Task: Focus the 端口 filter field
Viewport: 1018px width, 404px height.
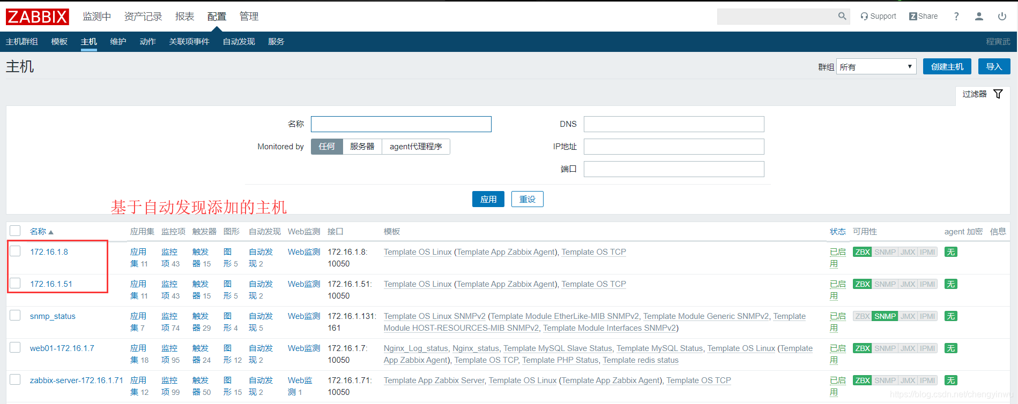Action: tap(674, 169)
